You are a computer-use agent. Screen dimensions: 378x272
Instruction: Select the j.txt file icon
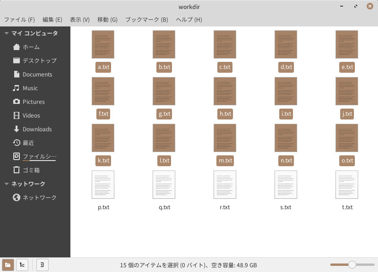[347, 91]
